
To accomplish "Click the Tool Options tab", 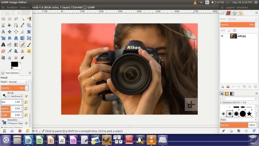I will point(10,73).
